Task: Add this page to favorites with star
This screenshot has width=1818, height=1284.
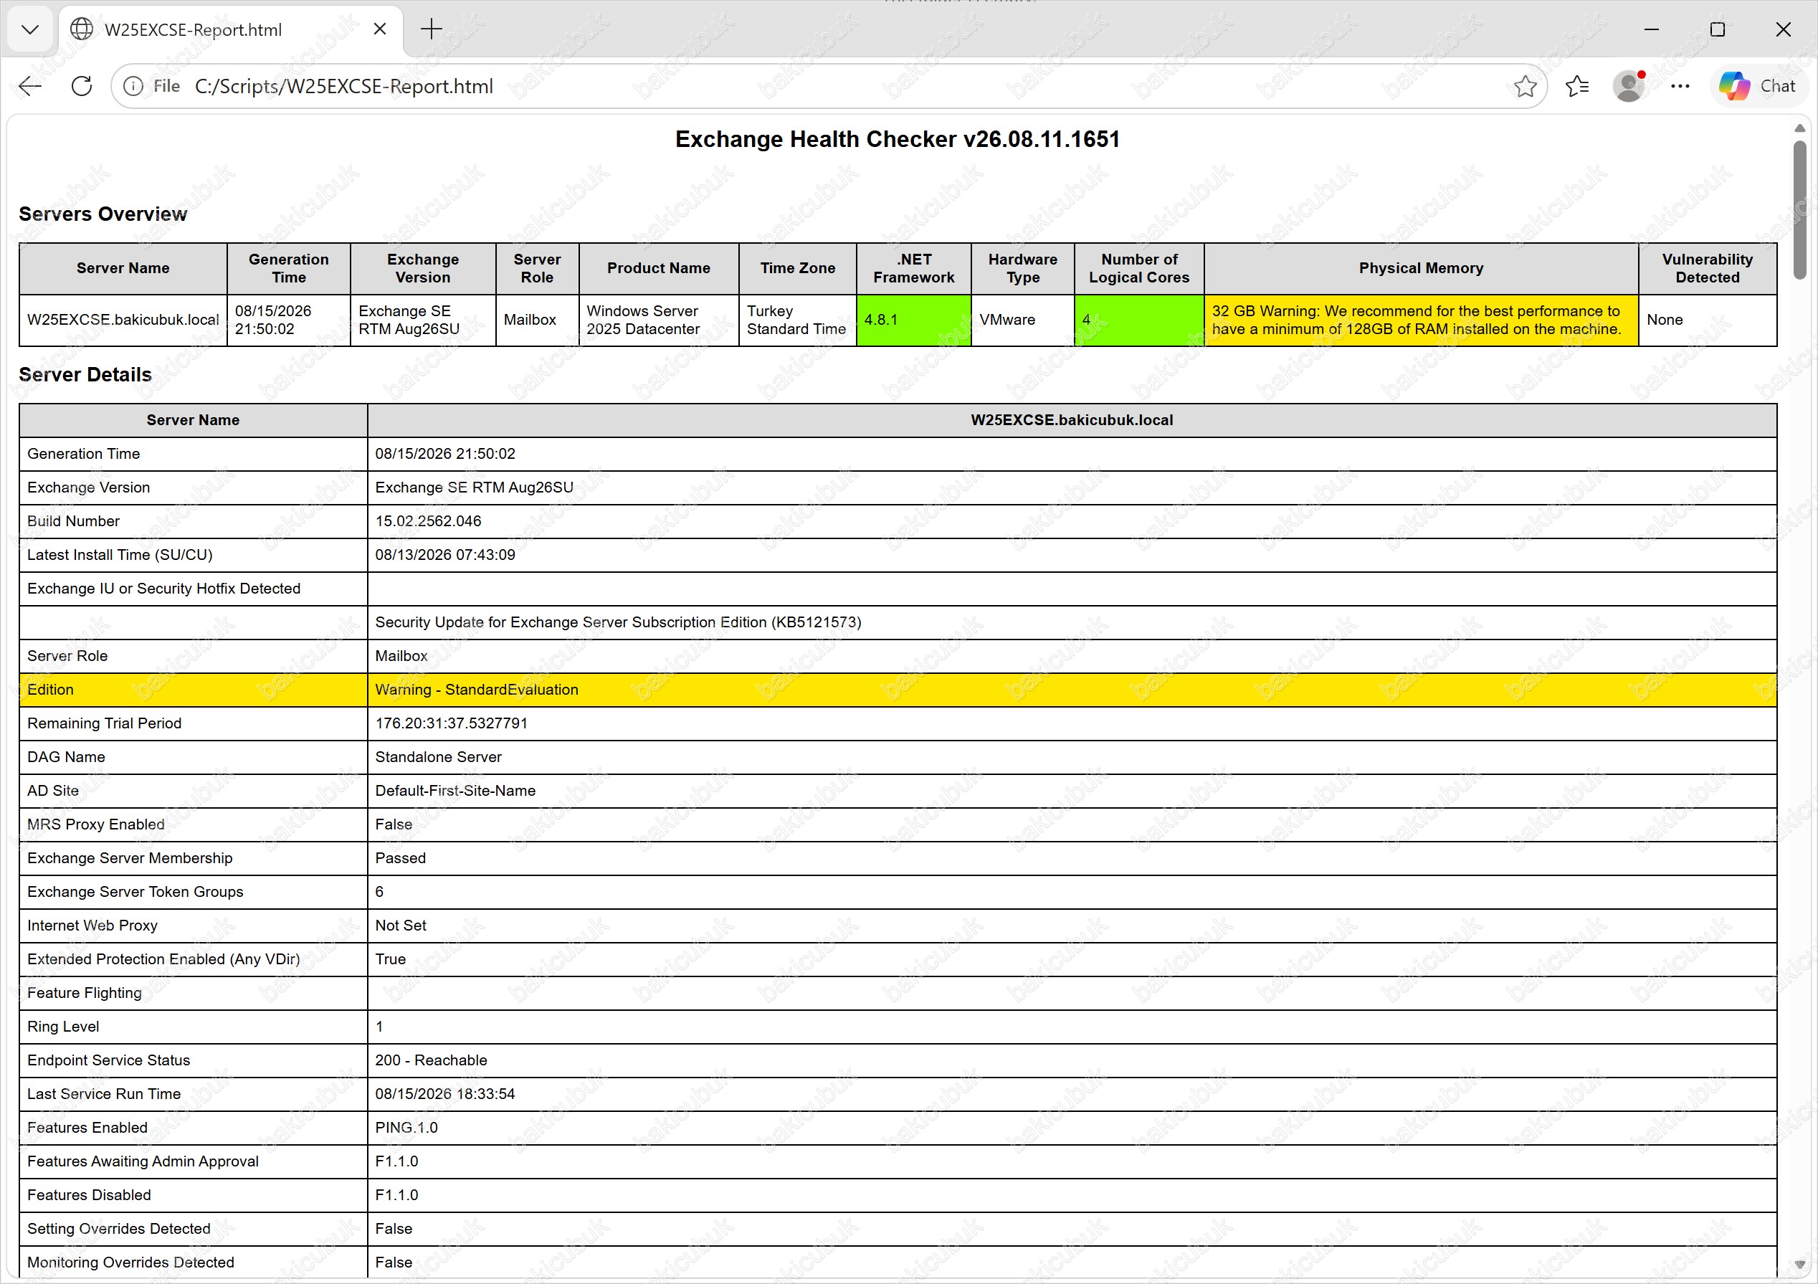Action: point(1525,86)
